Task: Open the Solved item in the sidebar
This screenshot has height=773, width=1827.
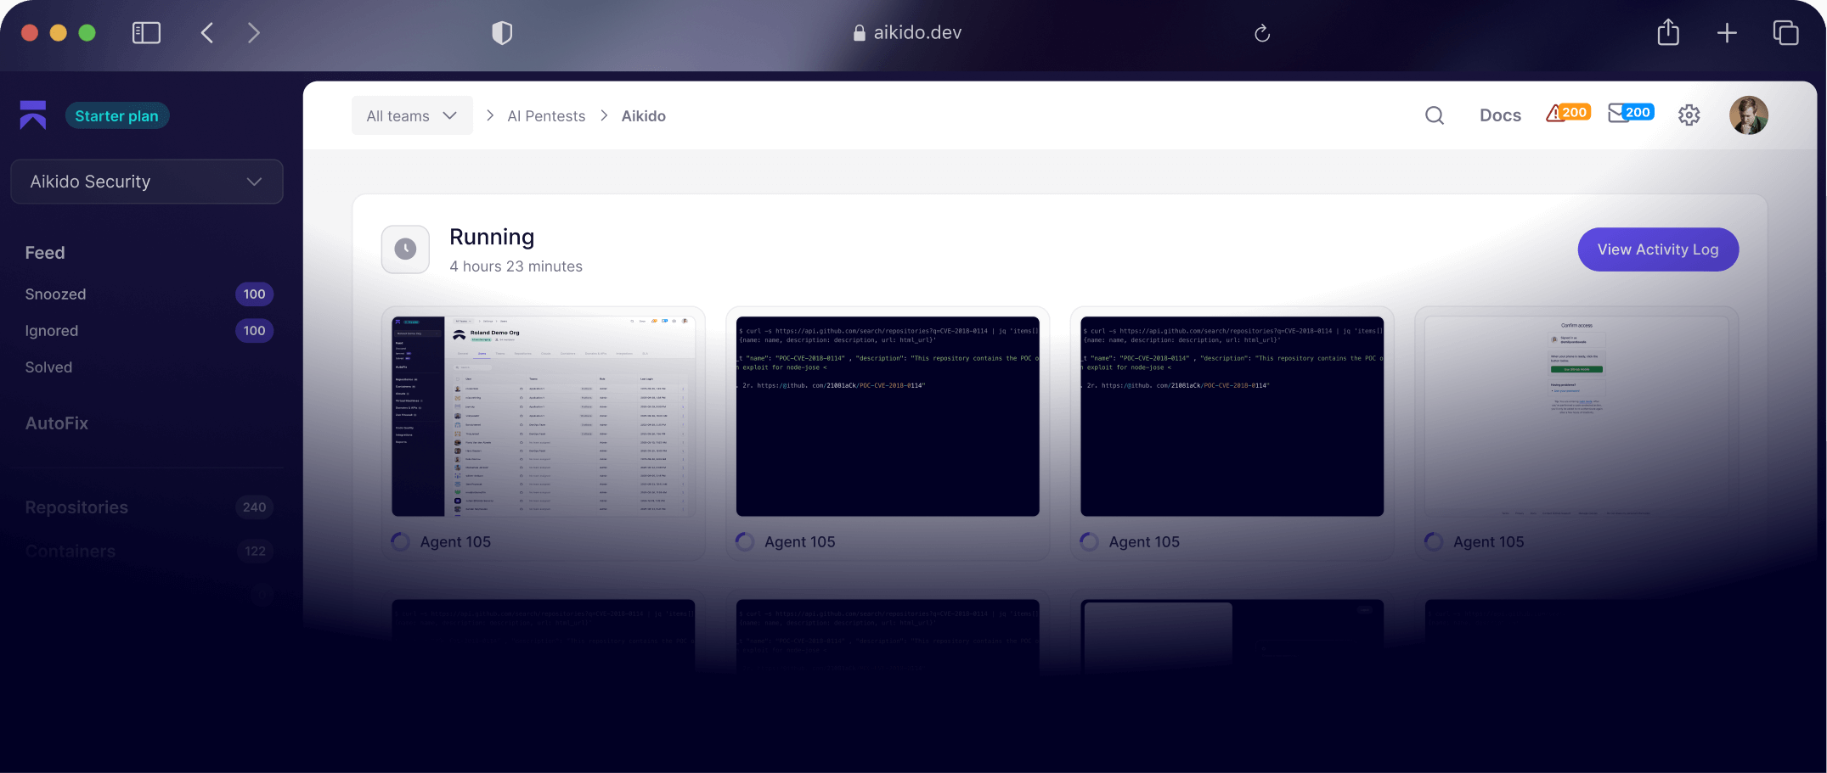Action: tap(48, 367)
